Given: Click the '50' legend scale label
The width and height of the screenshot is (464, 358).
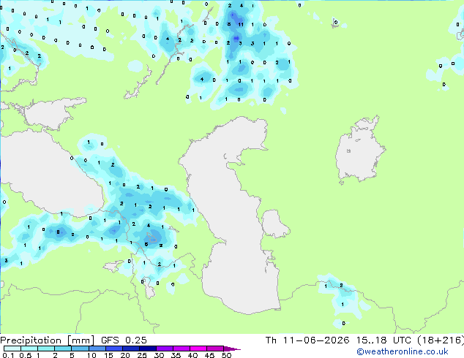Looking at the screenshot, I should [x=226, y=355].
